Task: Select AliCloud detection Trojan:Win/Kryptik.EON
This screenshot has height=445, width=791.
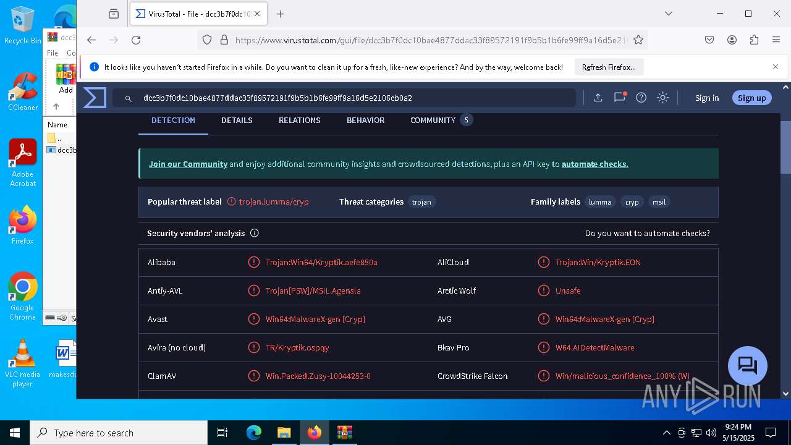Action: pyautogui.click(x=598, y=262)
